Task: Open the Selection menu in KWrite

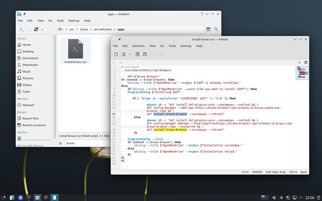Action: coord(138,46)
